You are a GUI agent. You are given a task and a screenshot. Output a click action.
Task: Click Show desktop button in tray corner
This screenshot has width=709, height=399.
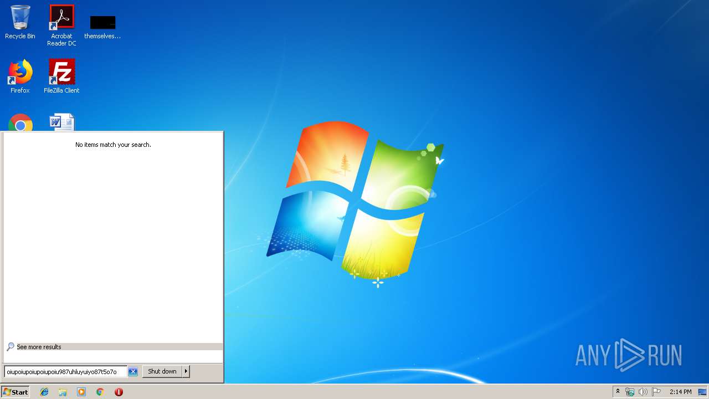(x=703, y=392)
